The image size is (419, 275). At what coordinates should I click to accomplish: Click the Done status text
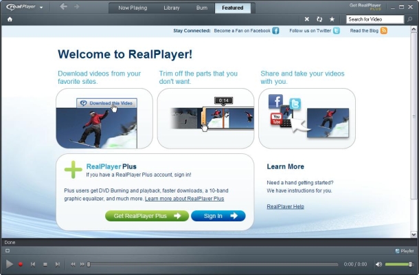10,243
